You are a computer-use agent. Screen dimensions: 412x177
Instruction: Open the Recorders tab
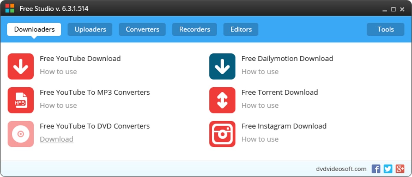[x=194, y=29]
